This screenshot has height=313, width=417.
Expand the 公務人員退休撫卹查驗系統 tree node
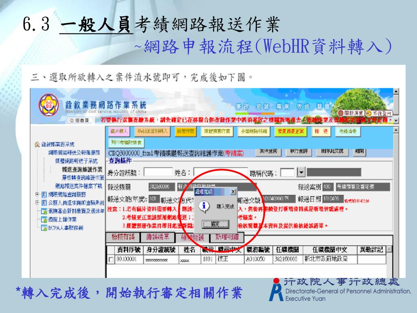point(37,203)
